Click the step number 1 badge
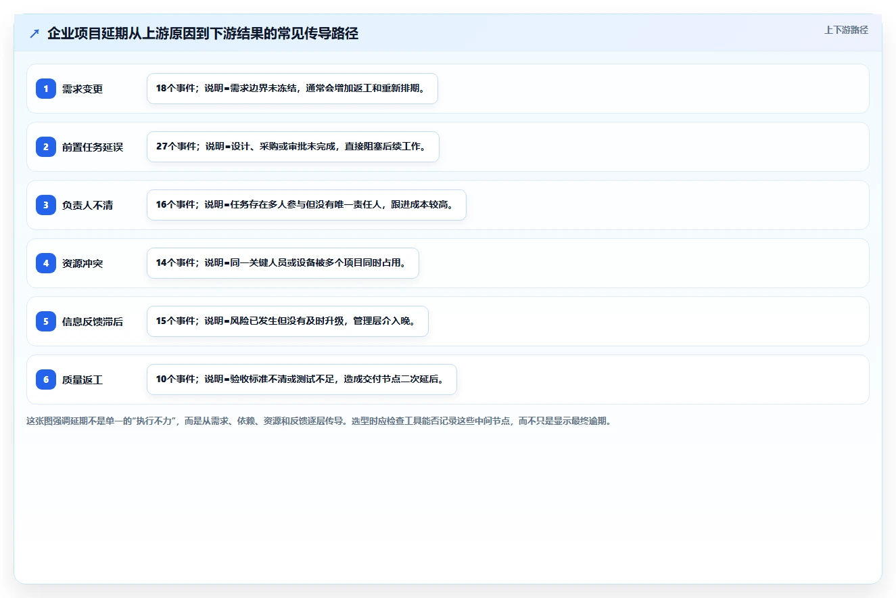 tap(46, 89)
